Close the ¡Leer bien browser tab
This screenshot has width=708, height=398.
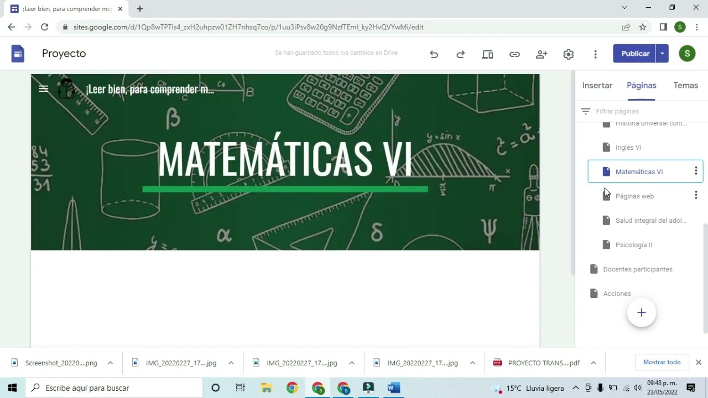tap(120, 9)
